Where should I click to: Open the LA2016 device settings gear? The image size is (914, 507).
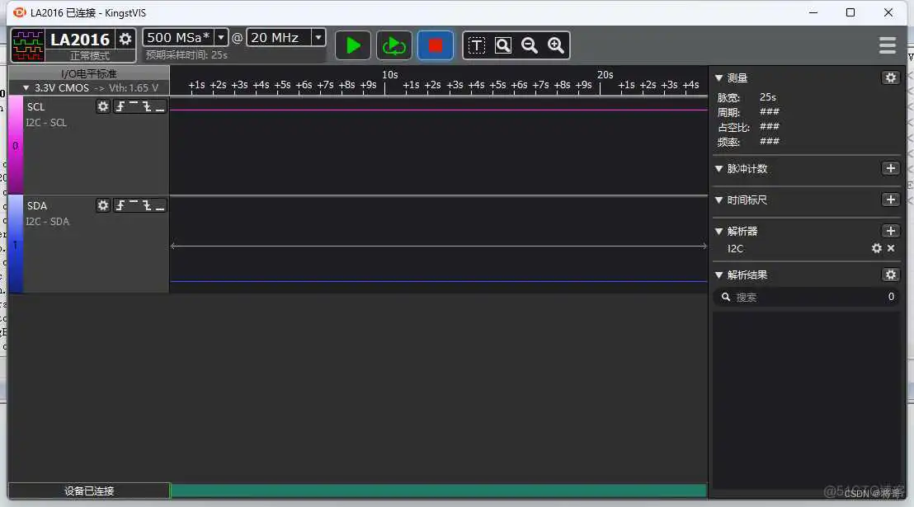(x=126, y=37)
